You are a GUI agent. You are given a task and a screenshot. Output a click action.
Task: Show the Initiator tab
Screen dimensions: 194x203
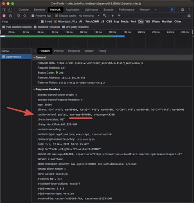[x=89, y=51]
